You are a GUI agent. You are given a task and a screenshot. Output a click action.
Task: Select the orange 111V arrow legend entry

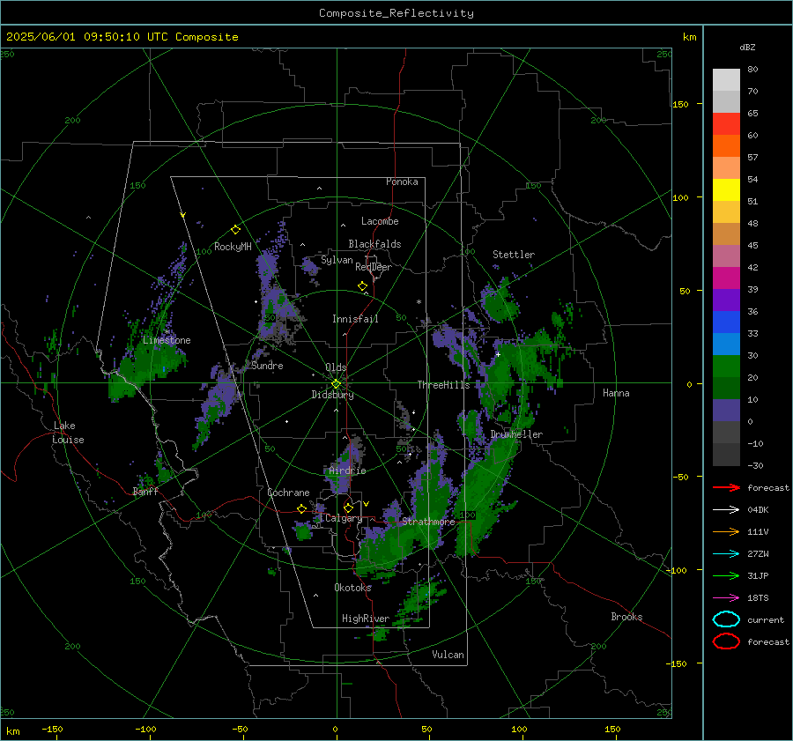726,531
